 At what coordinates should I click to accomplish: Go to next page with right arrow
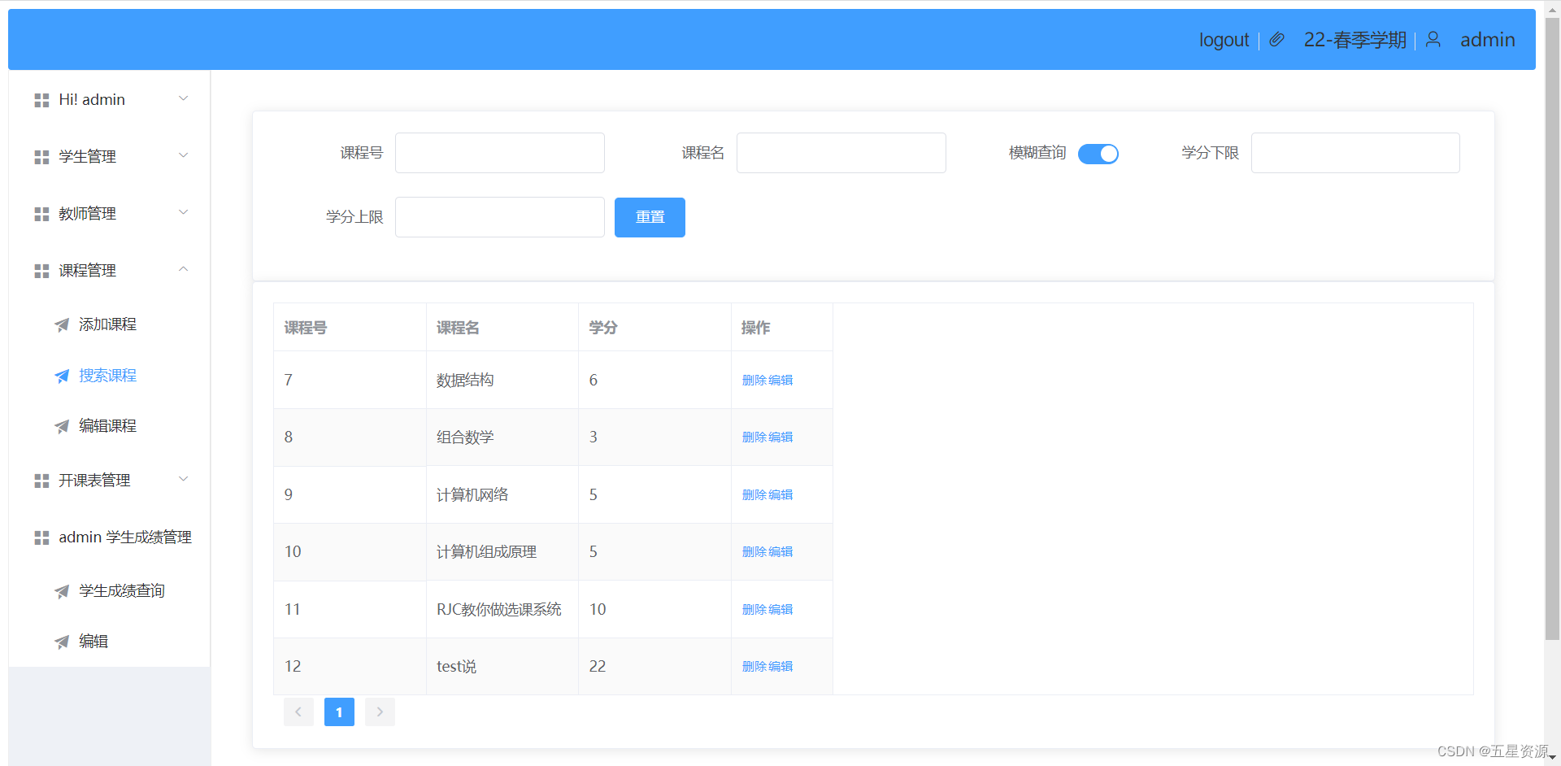380,712
